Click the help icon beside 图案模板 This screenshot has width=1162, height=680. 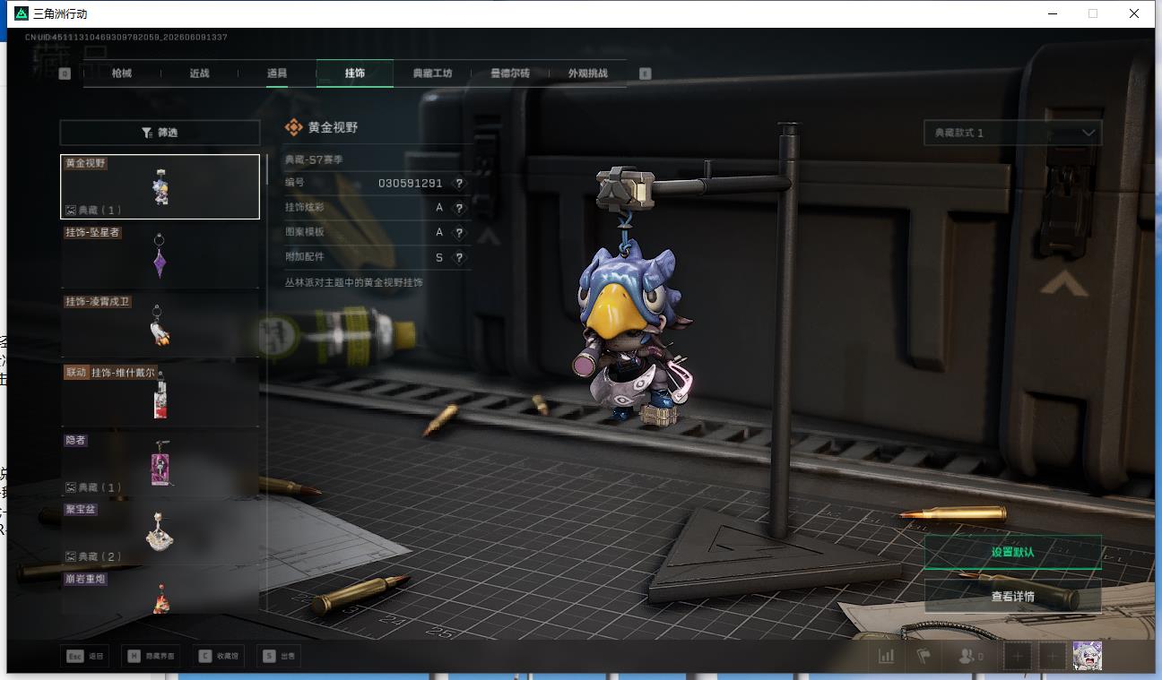coord(459,232)
